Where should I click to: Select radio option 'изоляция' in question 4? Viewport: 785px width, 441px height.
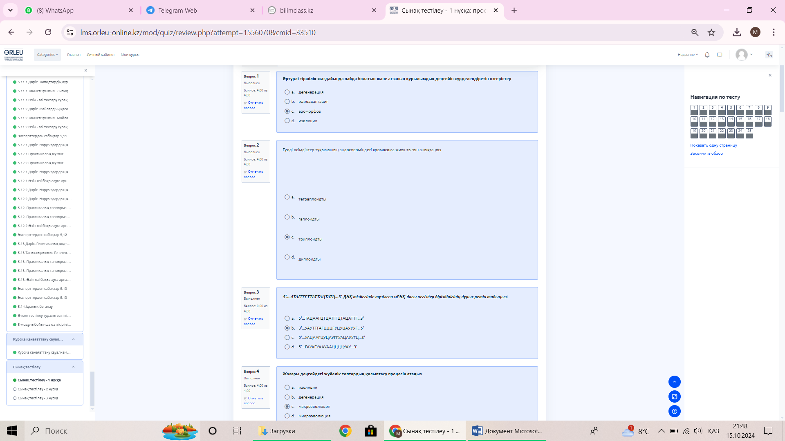coord(287,388)
